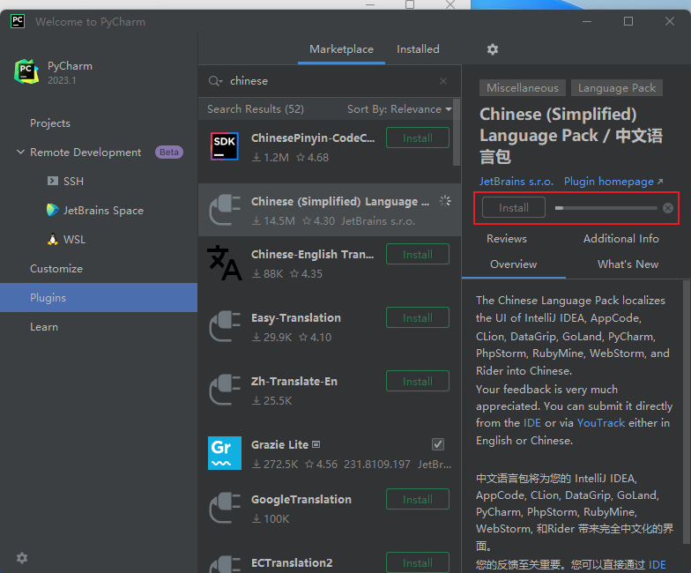The width and height of the screenshot is (691, 573).
Task: Follow the IDE link in English description
Action: [x=532, y=423]
